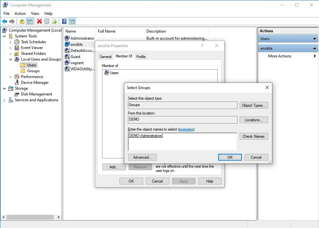Select the Member Of tab
This screenshot has width=319, height=228.
(x=124, y=56)
